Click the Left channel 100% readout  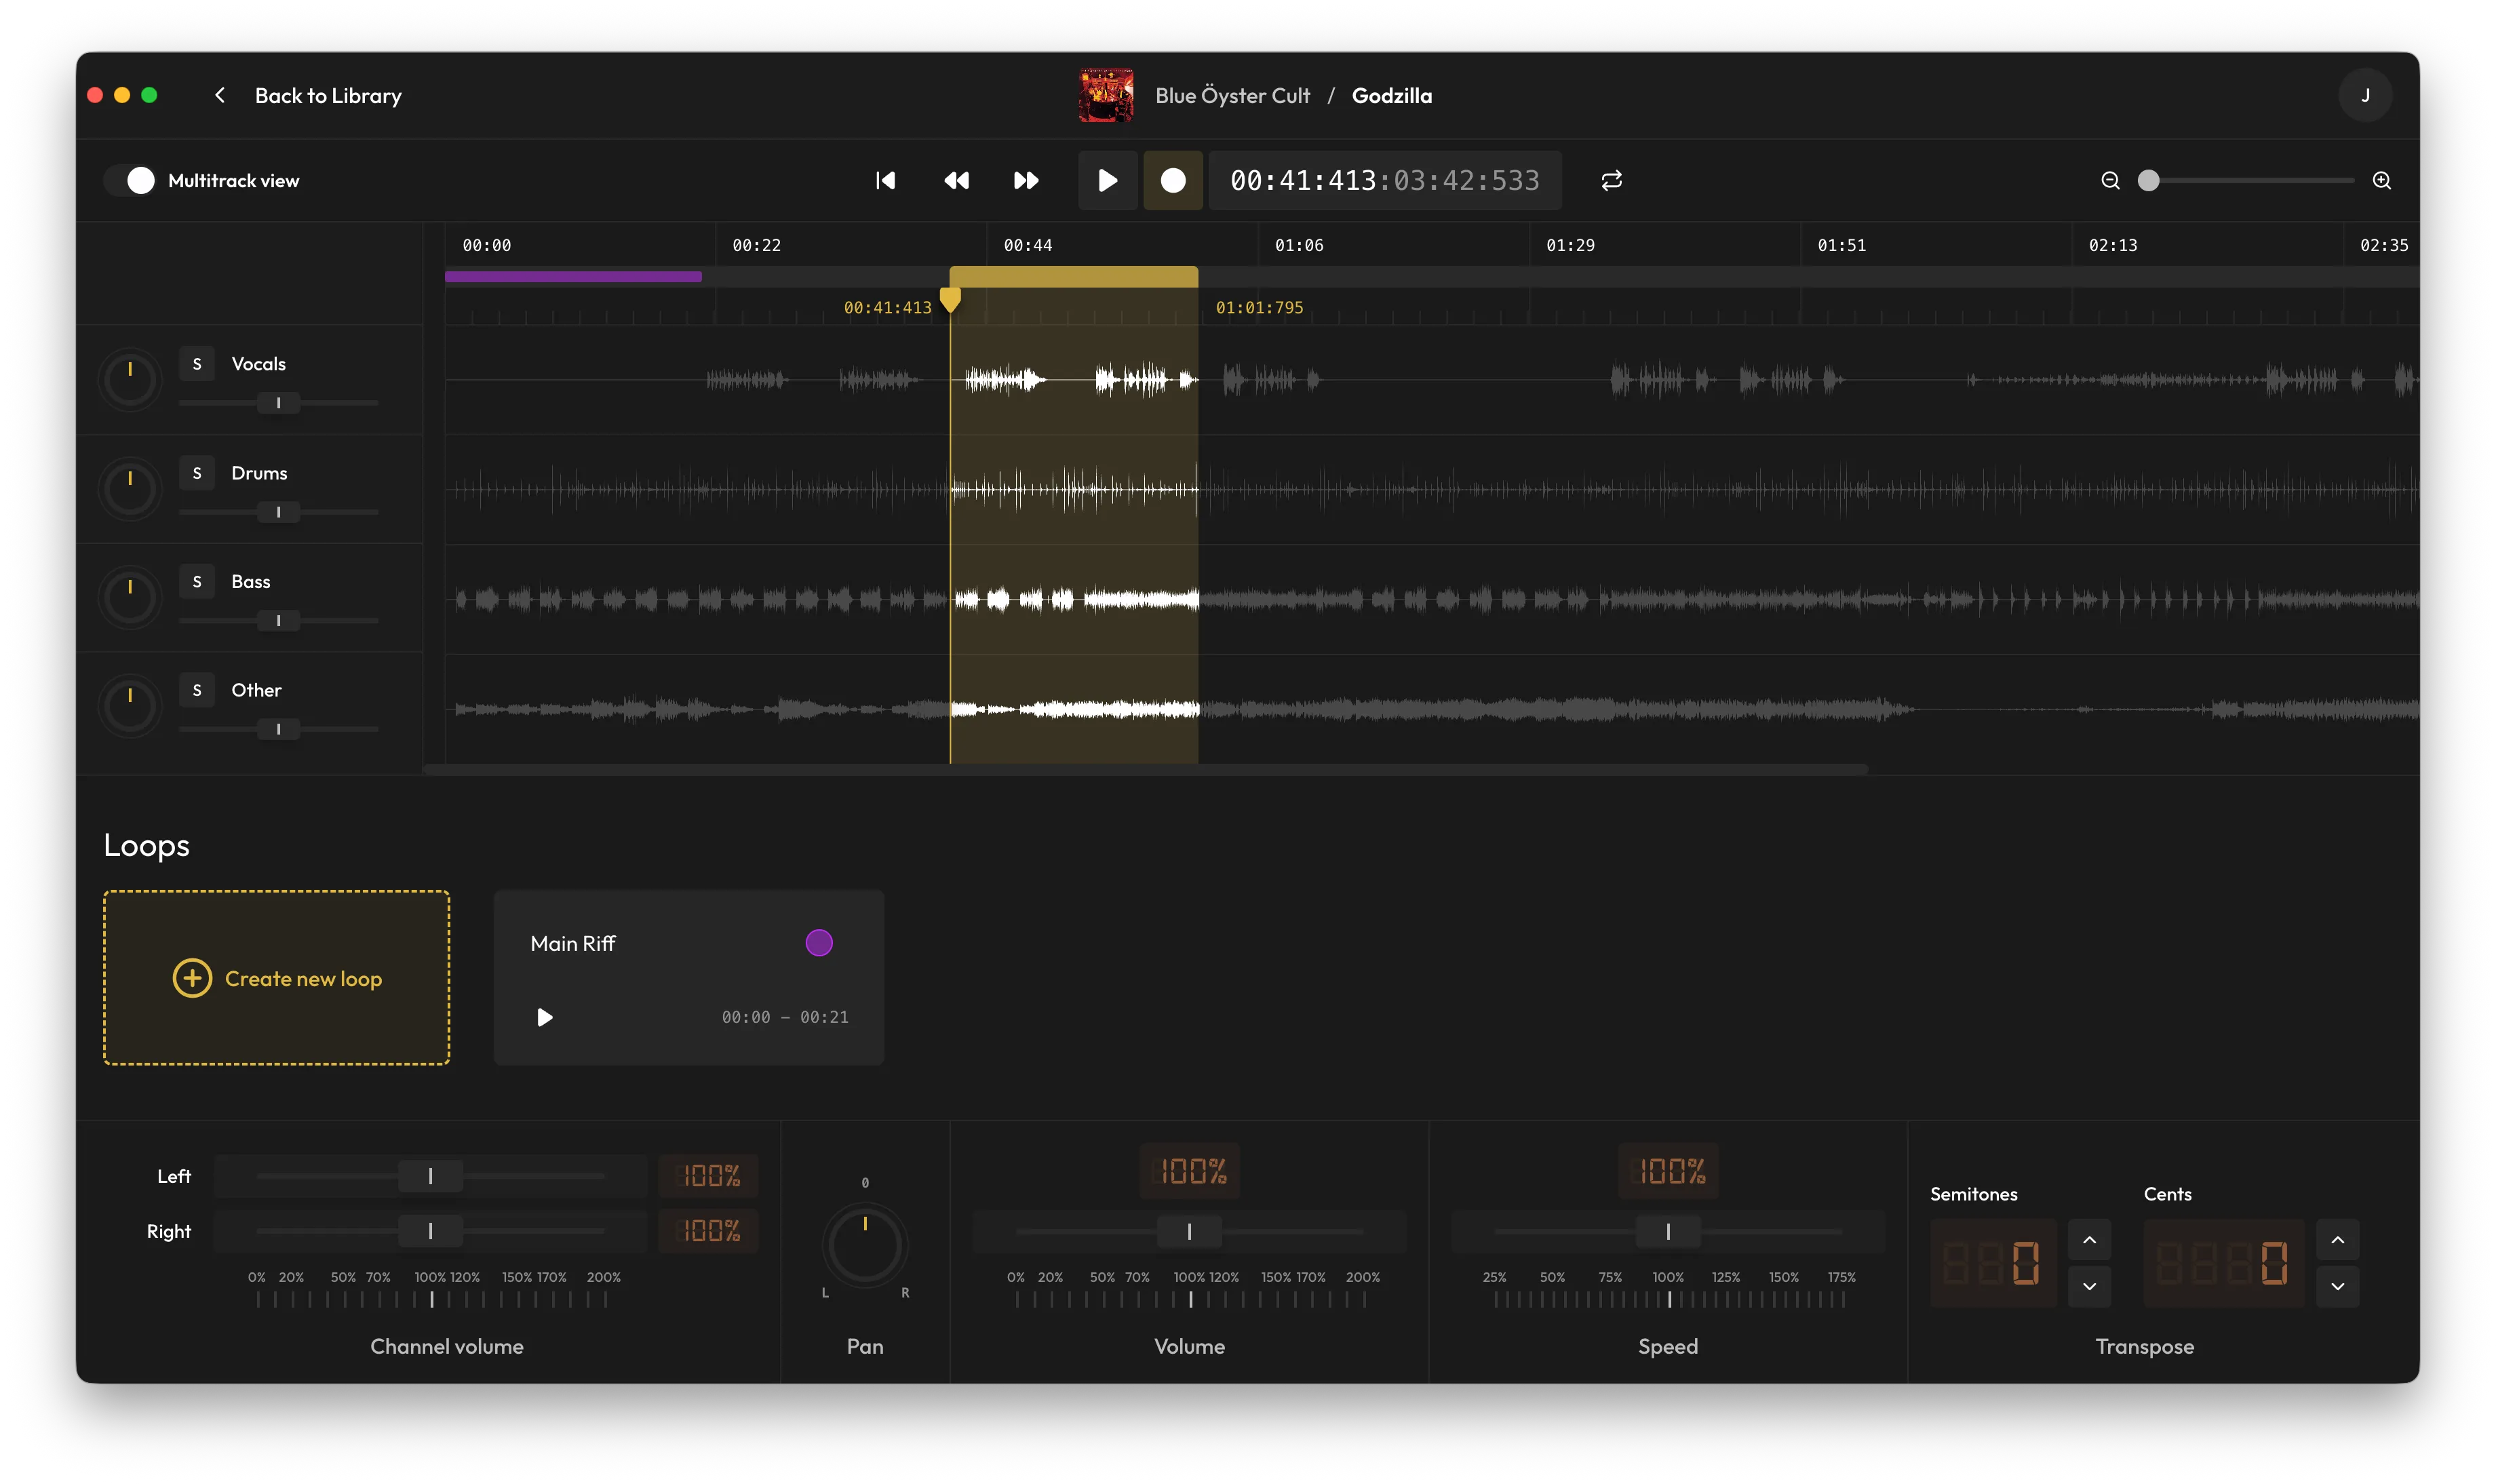[x=708, y=1176]
